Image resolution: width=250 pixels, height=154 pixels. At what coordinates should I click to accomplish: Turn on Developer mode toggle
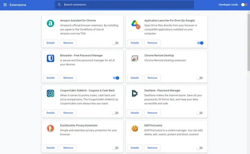pos(244,5)
